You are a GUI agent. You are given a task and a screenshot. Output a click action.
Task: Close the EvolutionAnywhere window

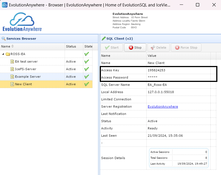coord(214,5)
